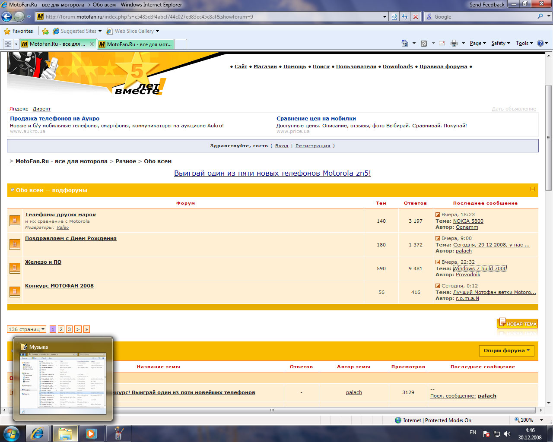The image size is (553, 442).
Task: Open the 136 страниц page dropdown
Action: tap(27, 329)
